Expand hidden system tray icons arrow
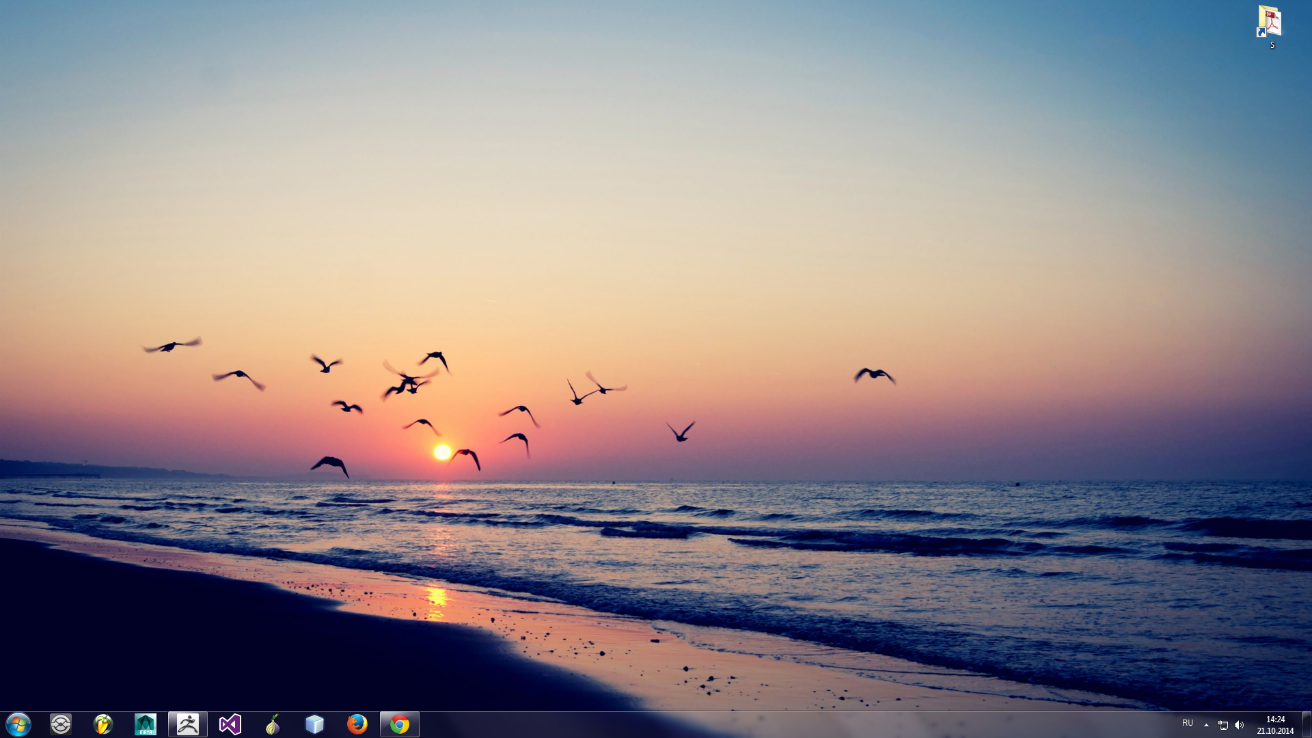The image size is (1312, 738). 1206,725
